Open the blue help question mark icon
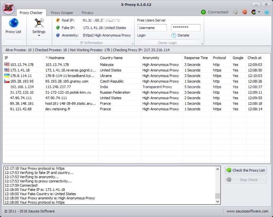The image size is (273, 217). coord(266,12)
